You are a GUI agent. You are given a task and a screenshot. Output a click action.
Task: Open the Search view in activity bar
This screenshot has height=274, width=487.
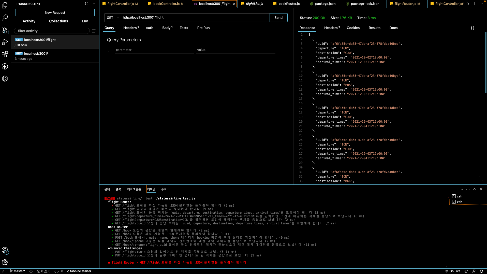tap(5, 17)
